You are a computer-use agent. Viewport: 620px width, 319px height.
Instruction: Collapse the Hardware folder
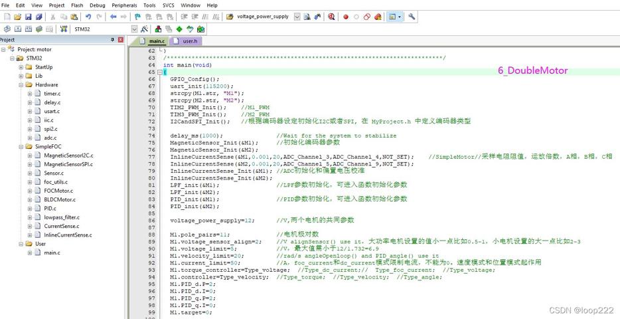[21, 84]
